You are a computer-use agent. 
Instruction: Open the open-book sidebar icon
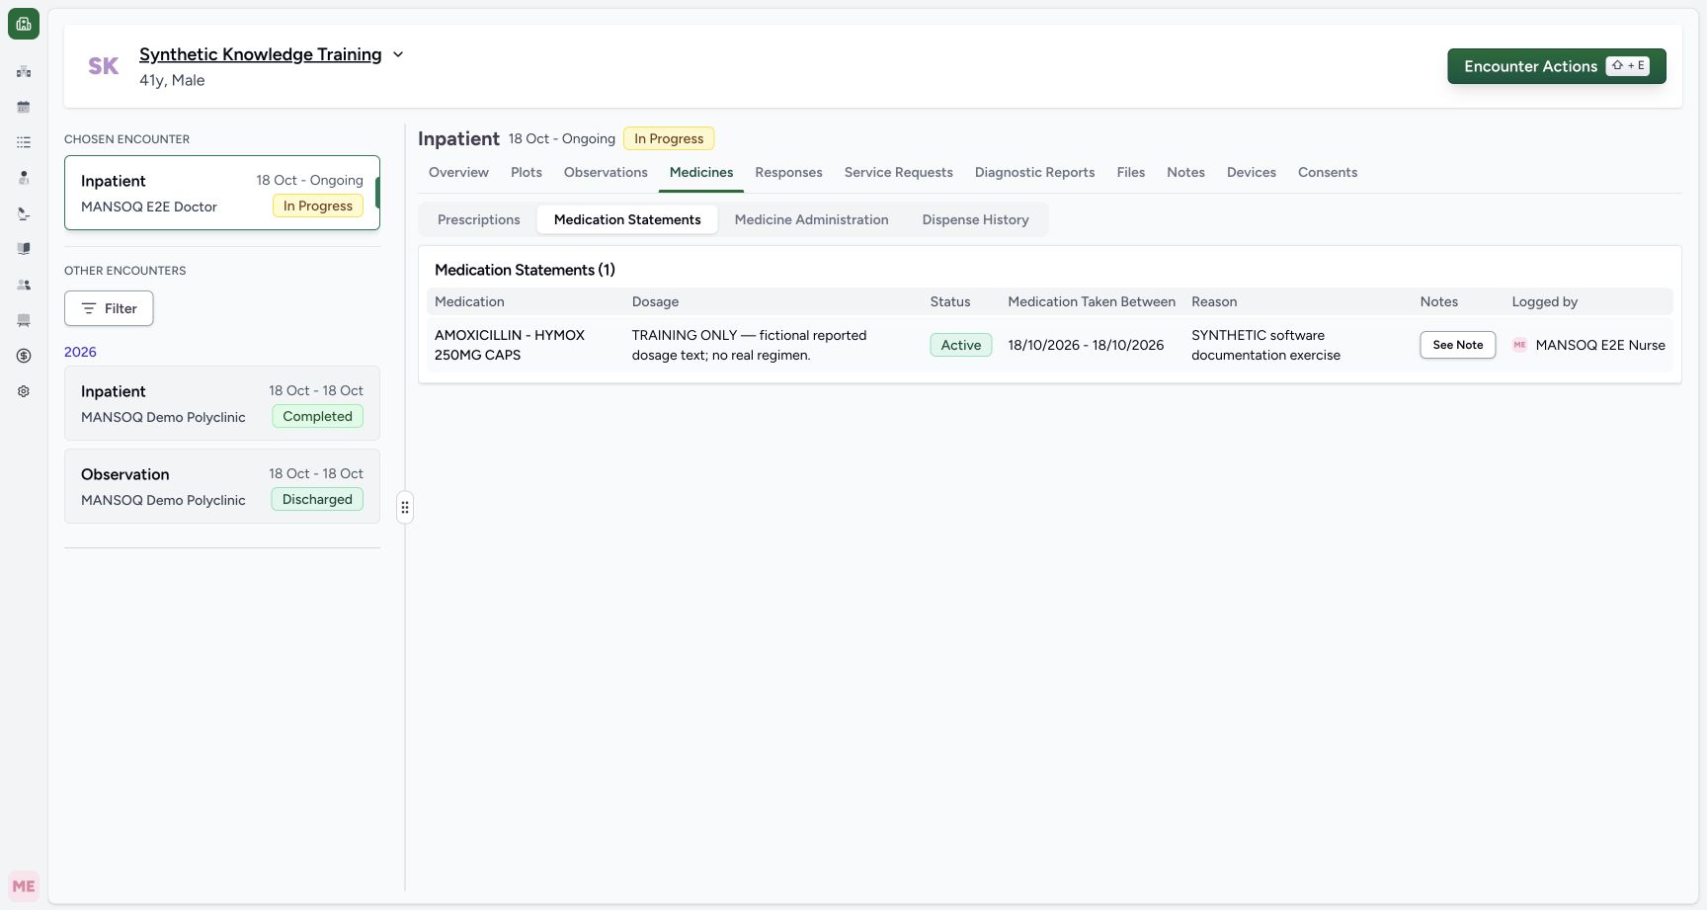(24, 249)
